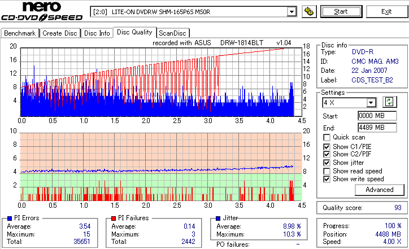Disable Show write speed checkbox
Image resolution: width=409 pixels, height=249 pixels.
pyautogui.click(x=327, y=179)
